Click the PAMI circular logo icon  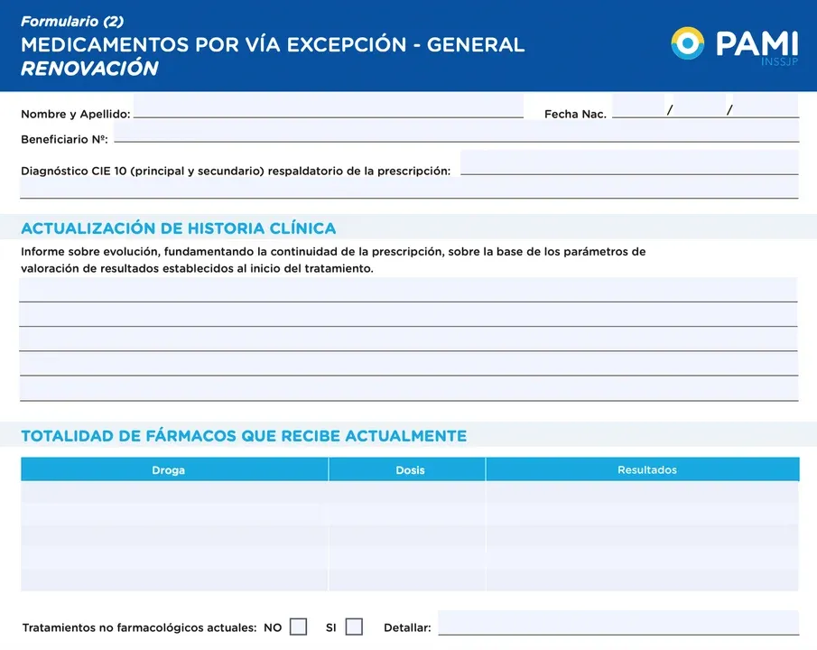pos(688,43)
